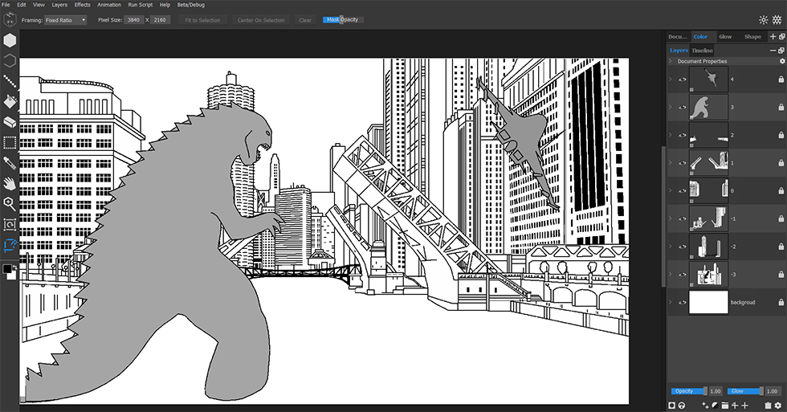Add a new layer folder
The height and width of the screenshot is (412, 787).
[724, 406]
